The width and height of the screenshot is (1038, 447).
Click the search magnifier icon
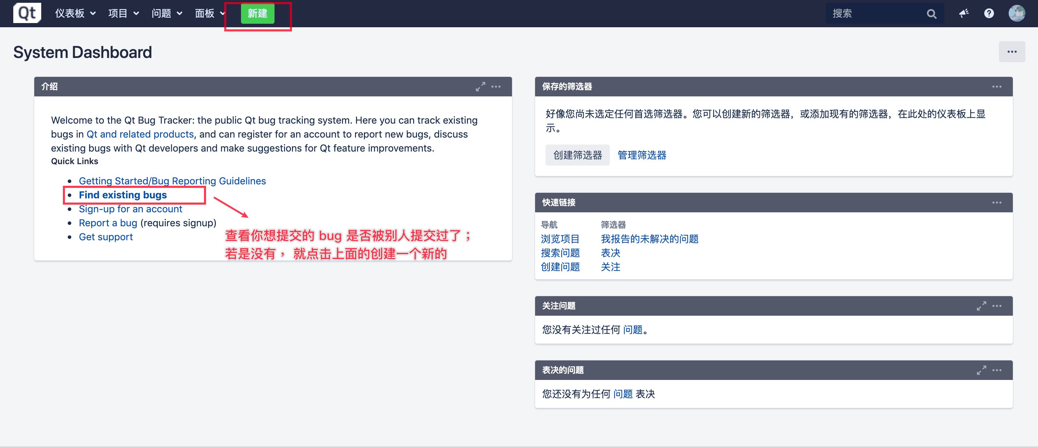(x=931, y=14)
